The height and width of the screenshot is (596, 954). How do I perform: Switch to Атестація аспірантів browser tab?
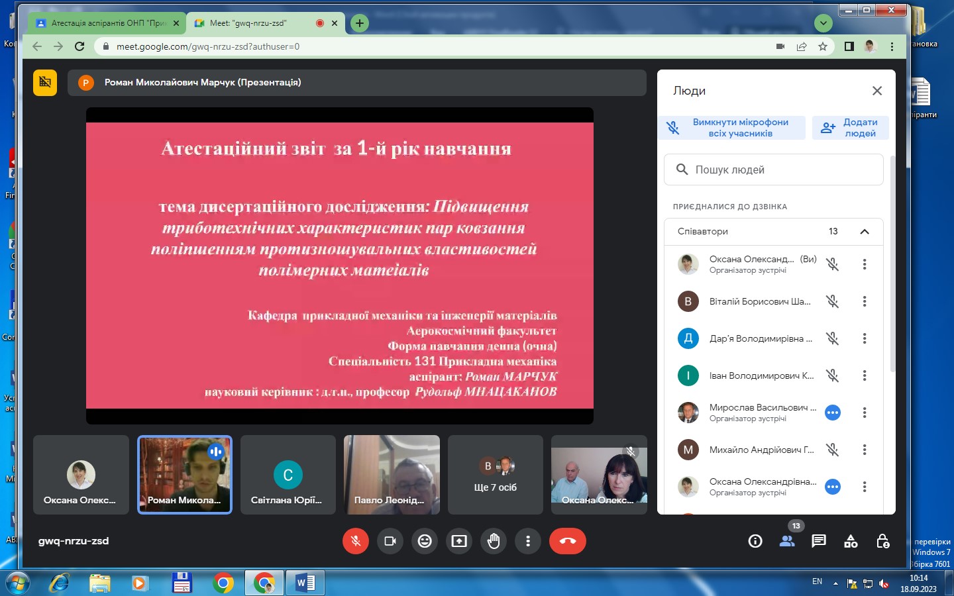[x=106, y=23]
